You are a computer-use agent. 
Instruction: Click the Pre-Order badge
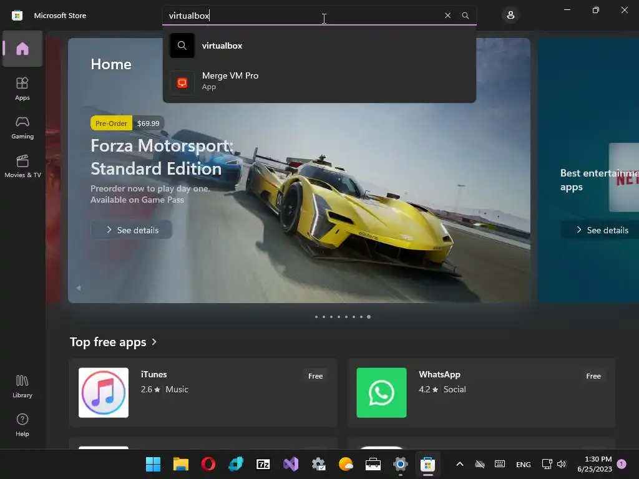click(111, 123)
